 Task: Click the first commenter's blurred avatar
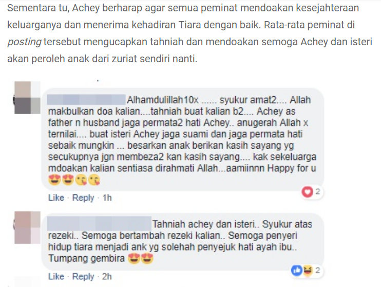(x=27, y=98)
